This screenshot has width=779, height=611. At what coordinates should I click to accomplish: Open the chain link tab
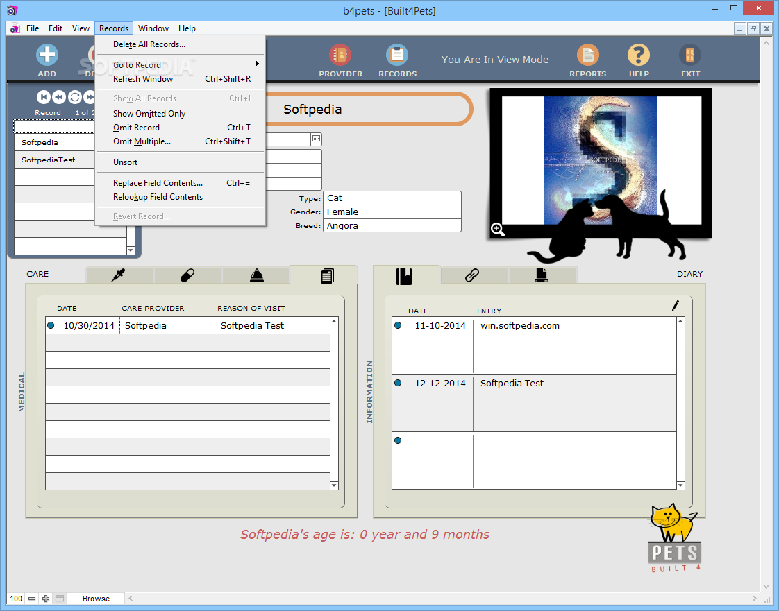472,275
